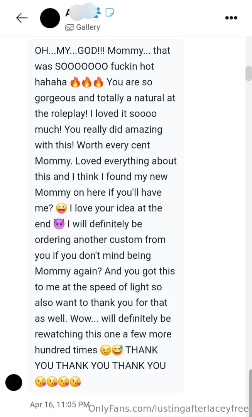This screenshot has width=252, height=417.
Task: Click the row of kiss emojis
Action: tap(58, 382)
